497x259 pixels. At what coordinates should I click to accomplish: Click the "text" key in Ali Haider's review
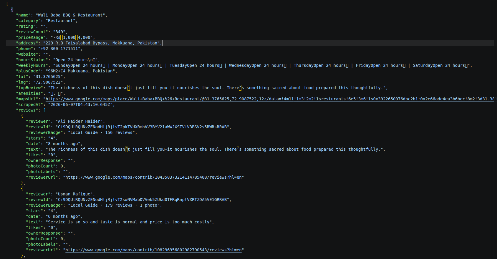(33, 149)
